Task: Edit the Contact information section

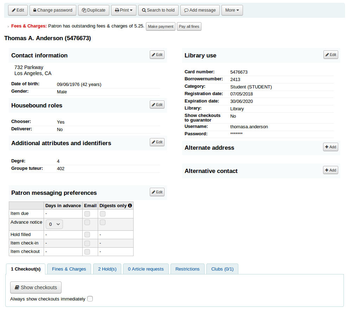Action: 157,55
